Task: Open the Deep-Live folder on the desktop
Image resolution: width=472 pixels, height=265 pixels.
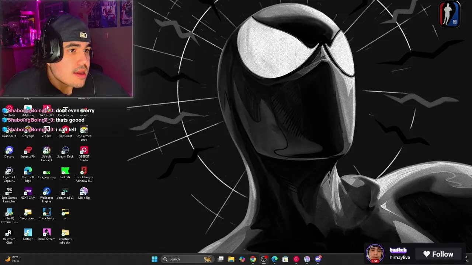Action: [x=28, y=214]
